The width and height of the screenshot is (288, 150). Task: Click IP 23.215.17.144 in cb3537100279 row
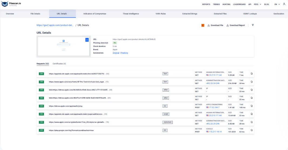[x=215, y=75]
